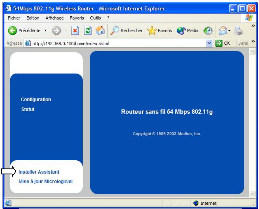Open the Configuration link
The width and height of the screenshot is (259, 209).
36,100
